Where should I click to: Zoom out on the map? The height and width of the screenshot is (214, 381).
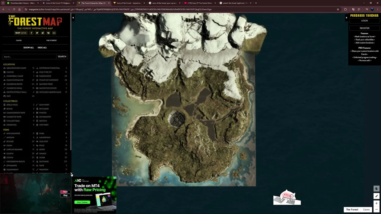pos(376,210)
